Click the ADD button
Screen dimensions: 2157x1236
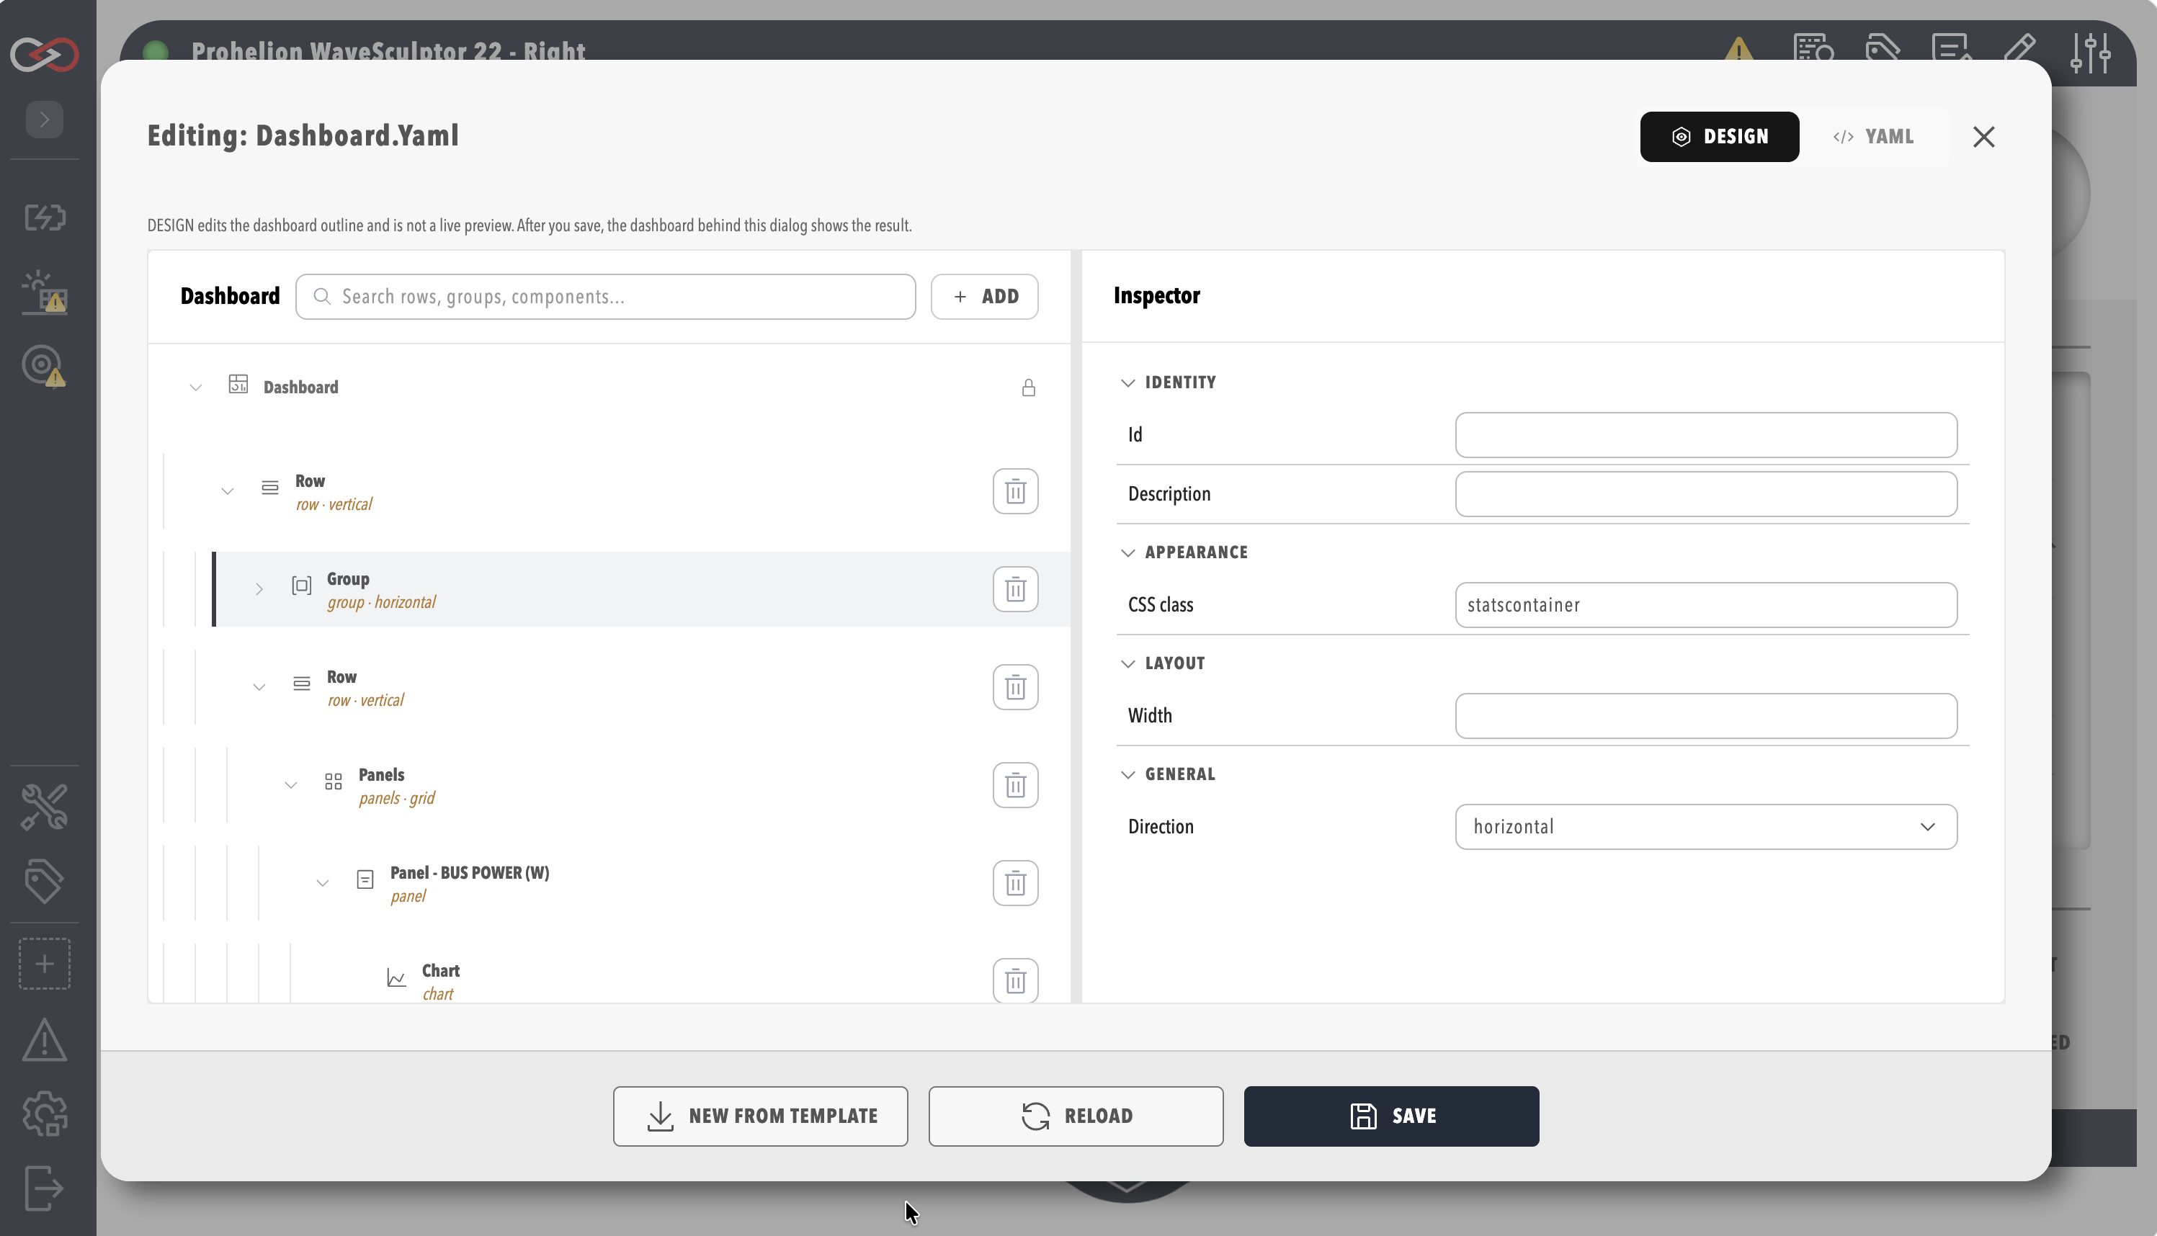pyautogui.click(x=984, y=296)
